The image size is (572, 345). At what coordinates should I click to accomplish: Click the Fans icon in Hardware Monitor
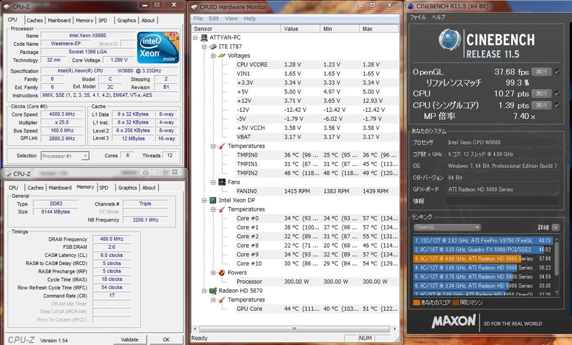[222, 182]
